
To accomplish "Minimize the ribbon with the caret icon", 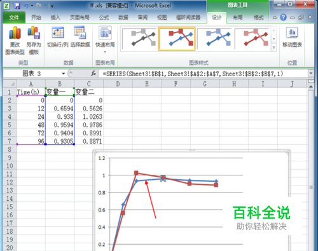I will pyautogui.click(x=275, y=18).
